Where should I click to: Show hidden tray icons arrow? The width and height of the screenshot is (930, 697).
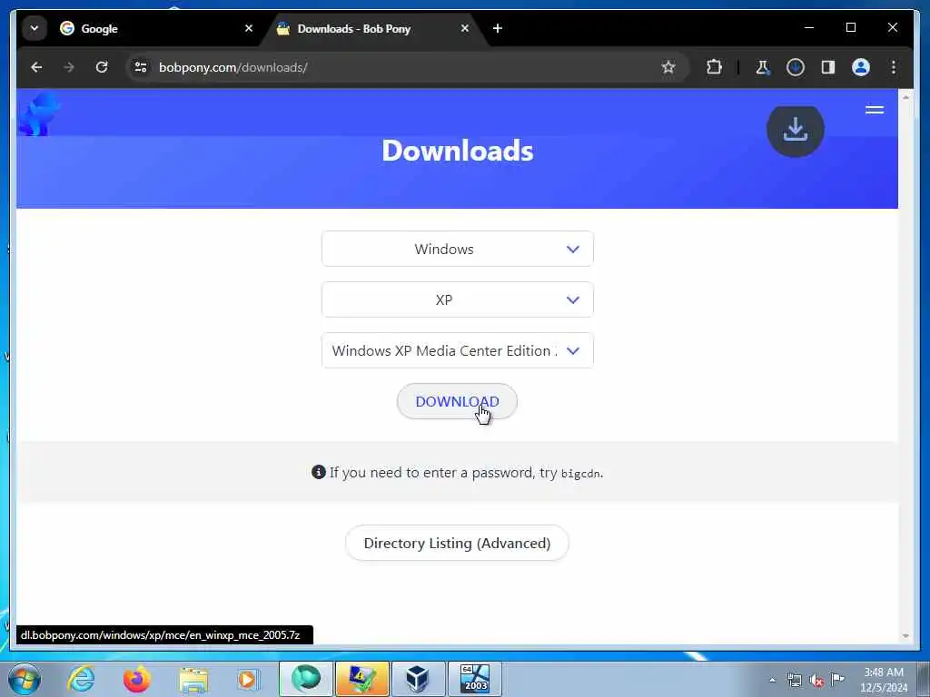point(772,680)
